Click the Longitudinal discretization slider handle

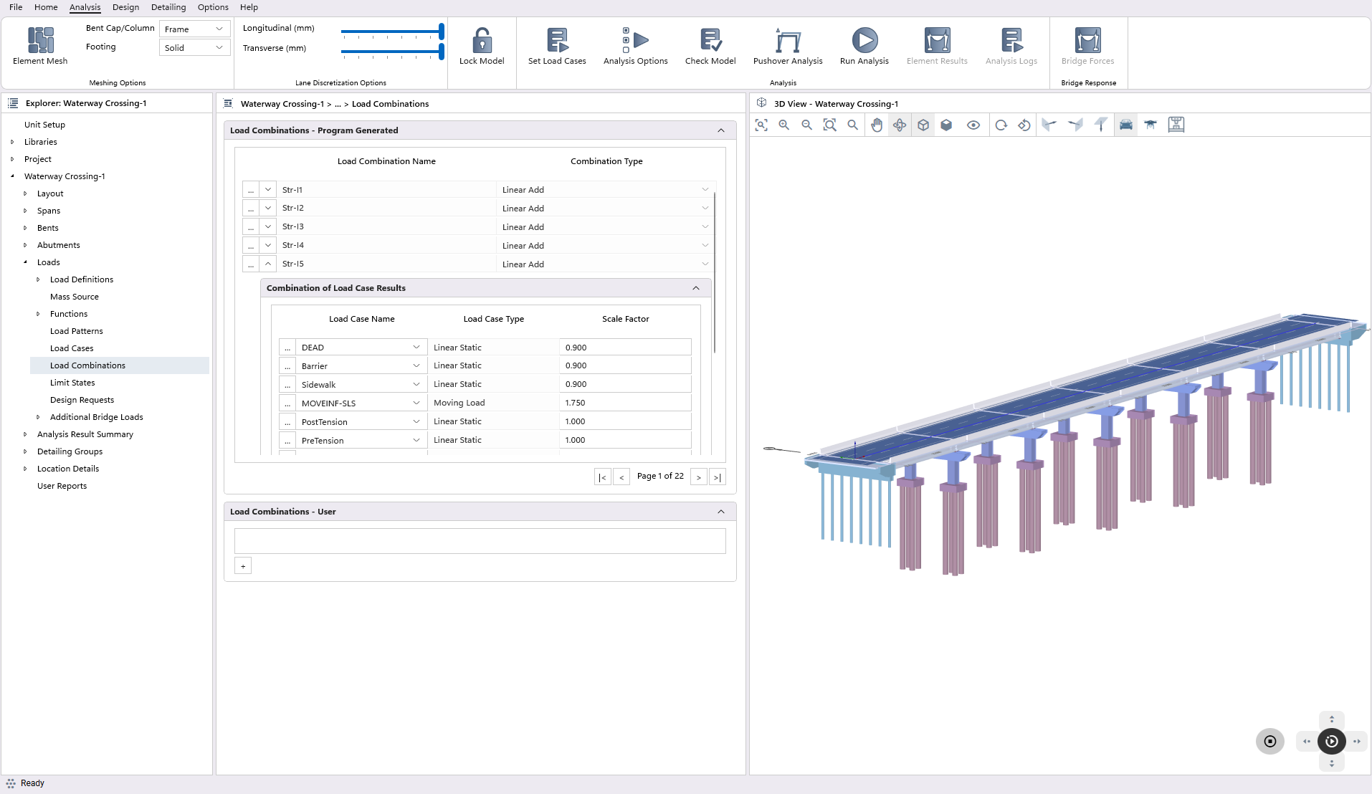[442, 32]
